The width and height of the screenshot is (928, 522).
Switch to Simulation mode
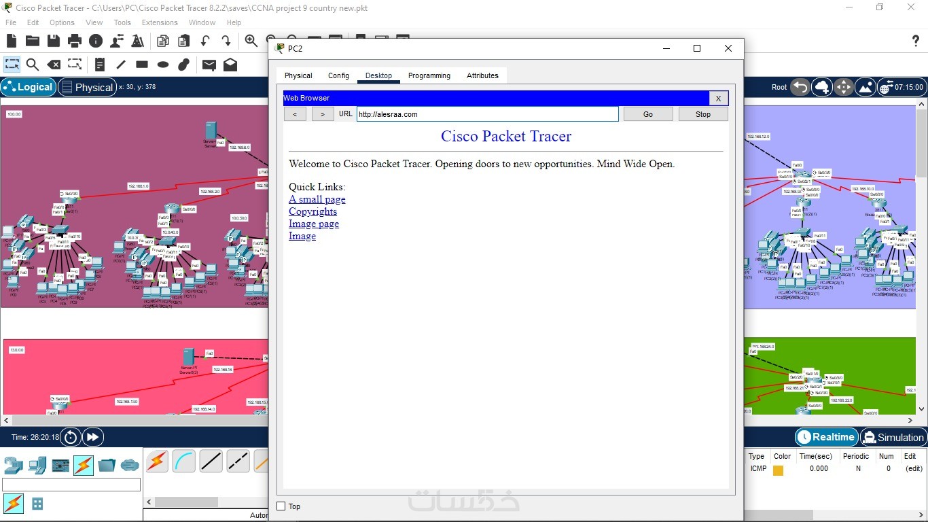[x=893, y=437]
